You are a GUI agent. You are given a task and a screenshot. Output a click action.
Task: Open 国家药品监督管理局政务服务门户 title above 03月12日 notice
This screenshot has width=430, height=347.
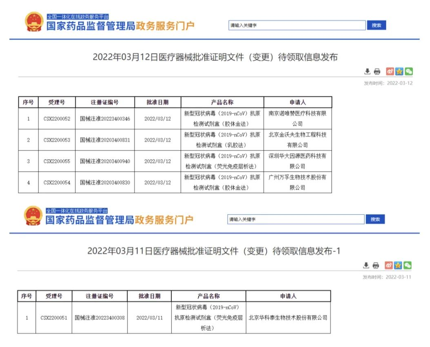[x=120, y=26]
